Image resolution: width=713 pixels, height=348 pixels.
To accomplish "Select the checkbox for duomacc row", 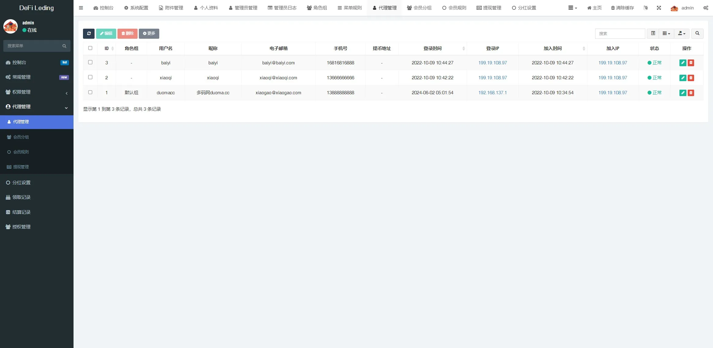I will pos(90,92).
